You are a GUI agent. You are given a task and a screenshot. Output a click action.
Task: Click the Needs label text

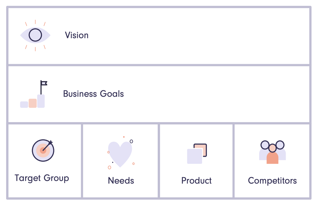click(121, 181)
